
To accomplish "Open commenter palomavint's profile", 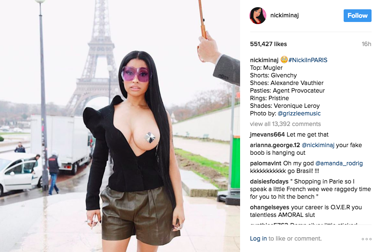I will (x=265, y=163).
